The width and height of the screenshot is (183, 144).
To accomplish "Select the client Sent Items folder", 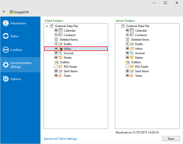I will pyautogui.click(x=71, y=71).
